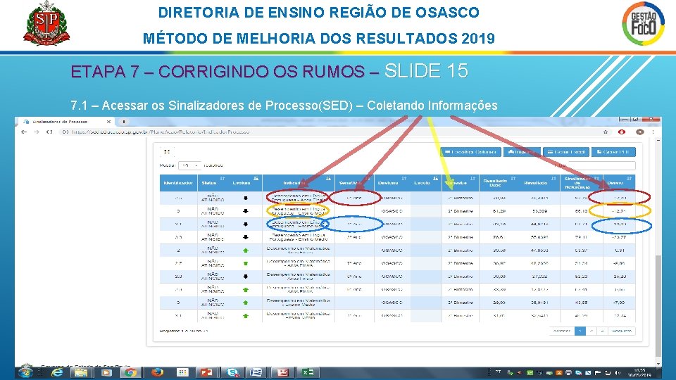Go to the Anterior pagination button
The height and width of the screenshot is (380, 676).
(562, 331)
